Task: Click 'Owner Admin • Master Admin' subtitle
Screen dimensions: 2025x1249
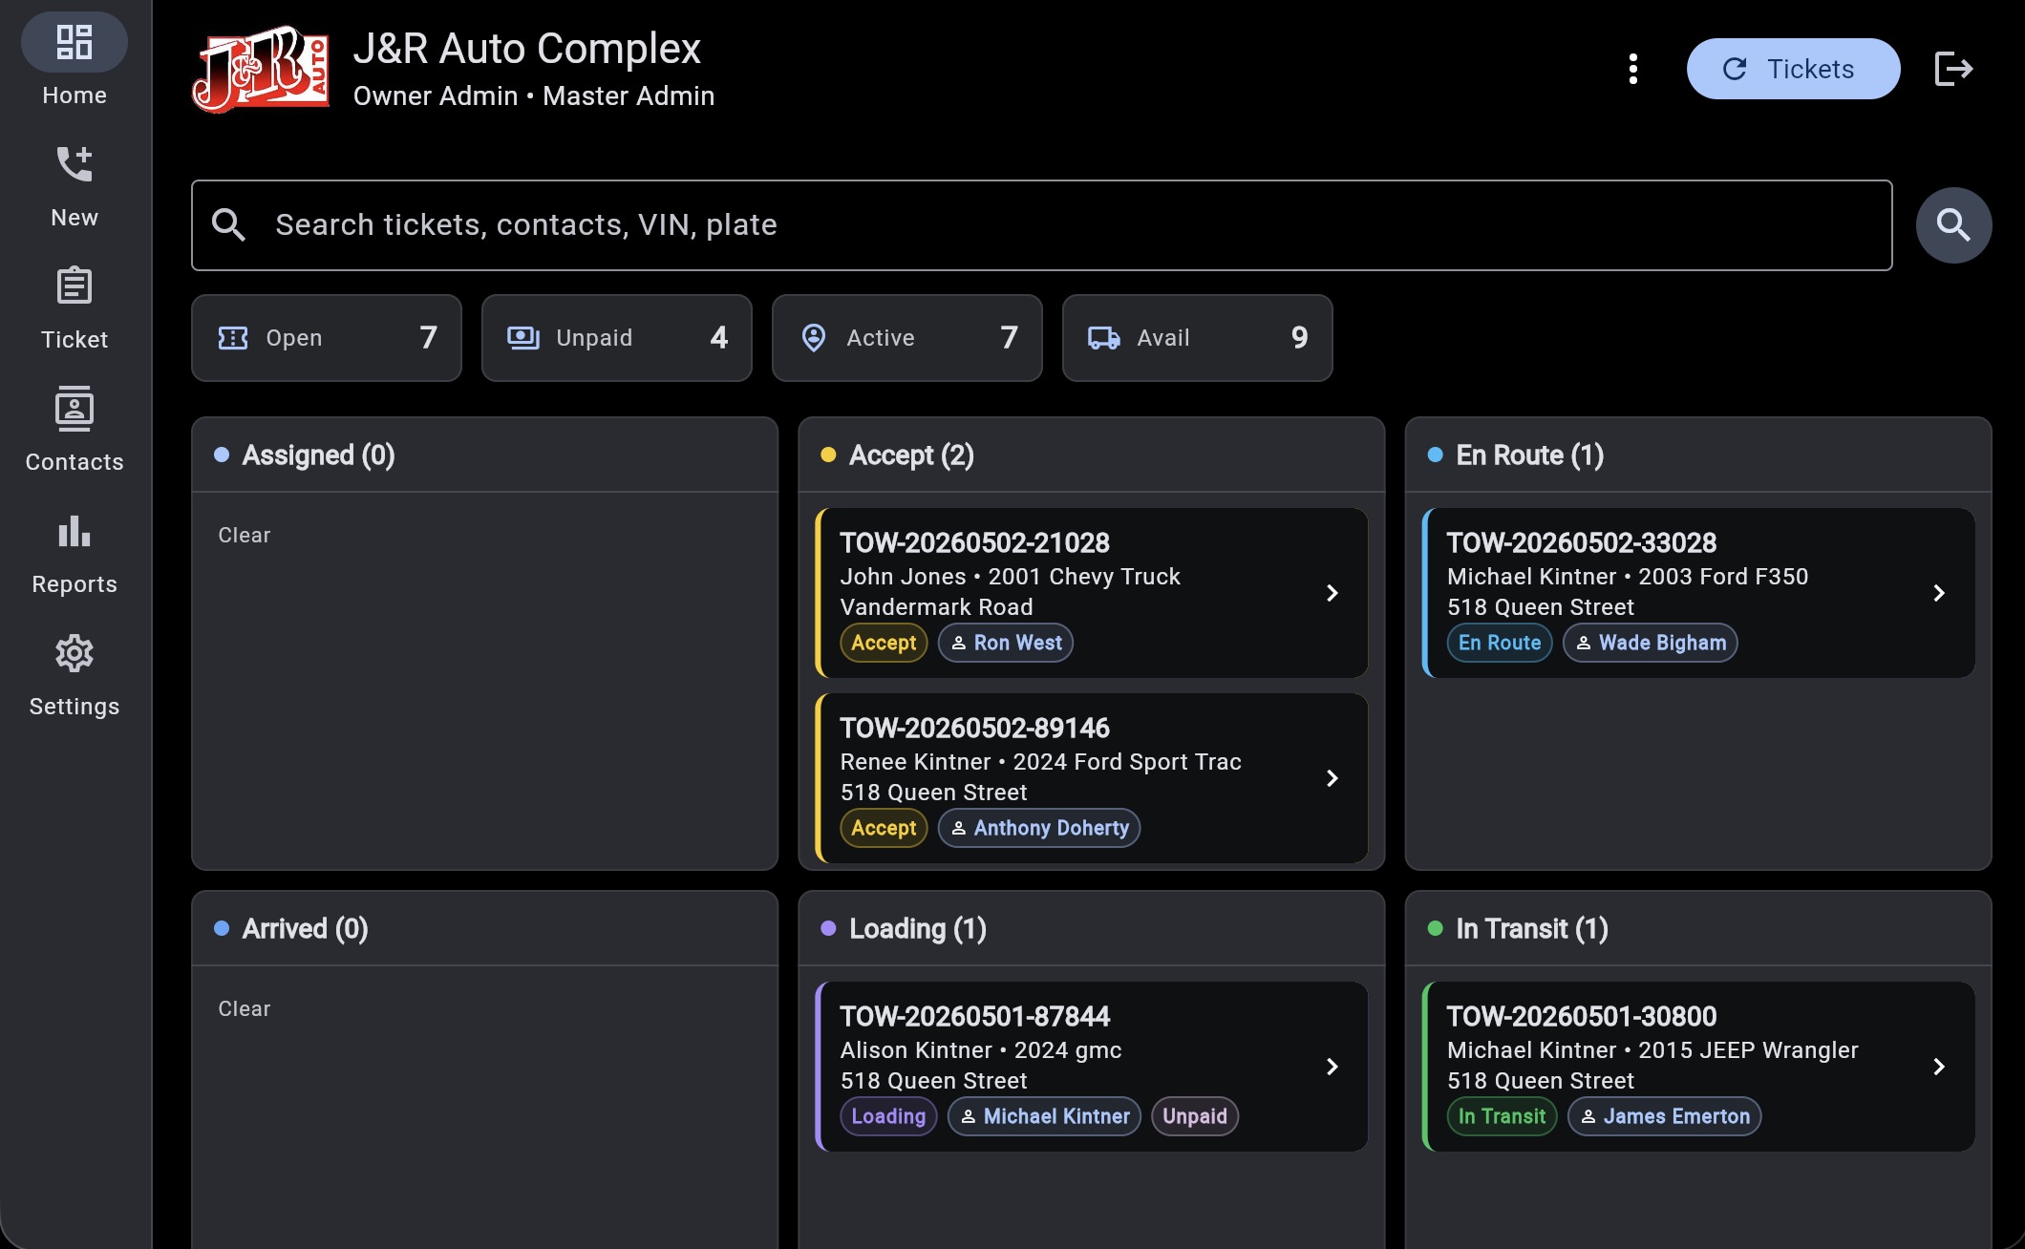Action: (x=533, y=96)
